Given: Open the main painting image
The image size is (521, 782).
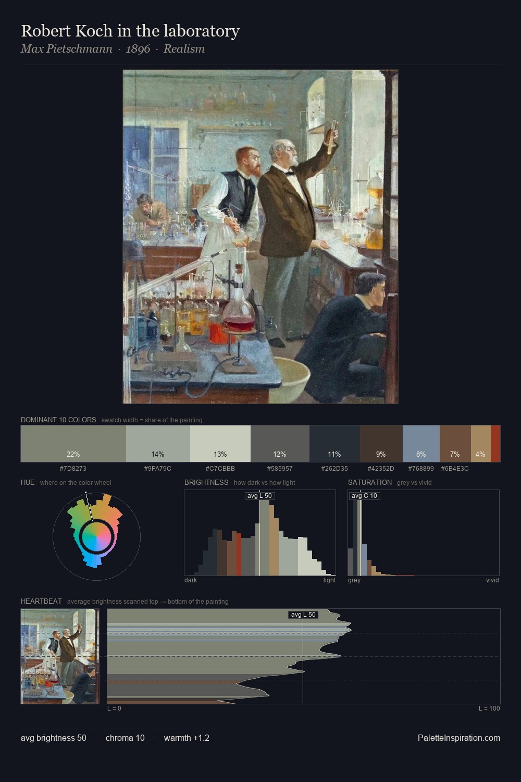Looking at the screenshot, I should (x=260, y=237).
